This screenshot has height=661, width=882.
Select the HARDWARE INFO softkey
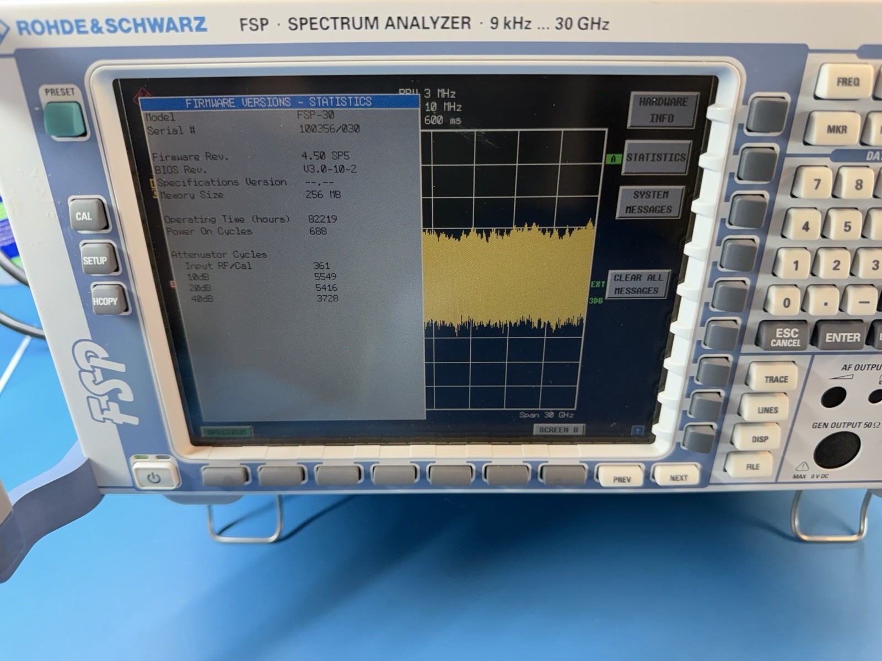661,110
